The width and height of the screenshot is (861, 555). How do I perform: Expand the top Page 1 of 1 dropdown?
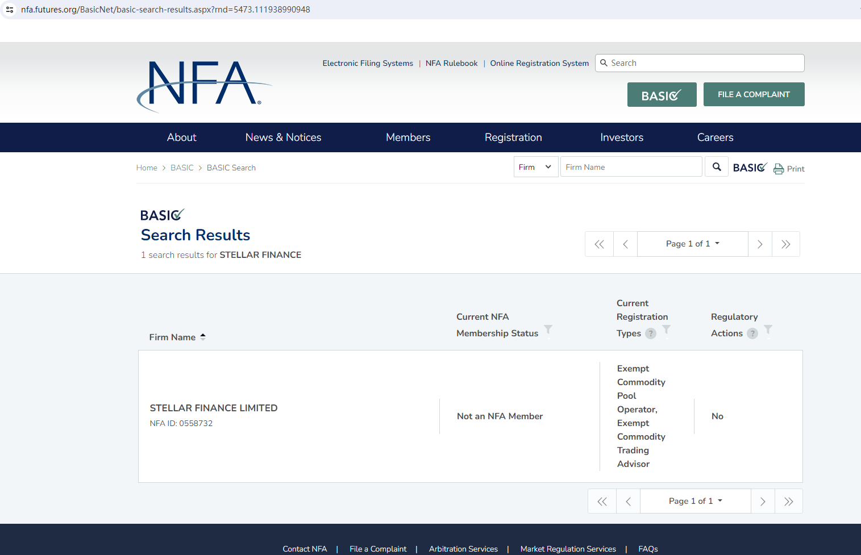[692, 244]
